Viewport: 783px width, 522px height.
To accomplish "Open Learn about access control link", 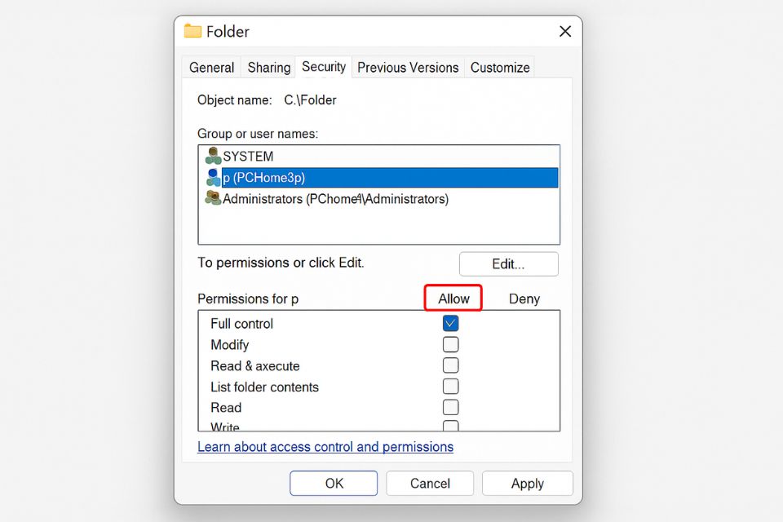I will [325, 447].
